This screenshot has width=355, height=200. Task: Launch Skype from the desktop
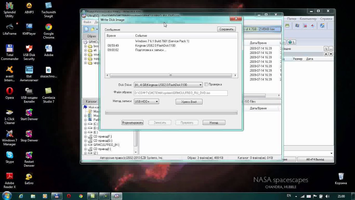pyautogui.click(x=9, y=157)
